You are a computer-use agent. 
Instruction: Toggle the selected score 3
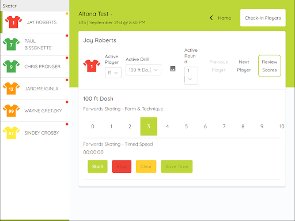[149, 127]
